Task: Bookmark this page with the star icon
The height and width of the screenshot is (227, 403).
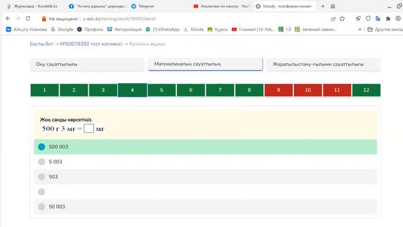Action: pyautogui.click(x=342, y=18)
